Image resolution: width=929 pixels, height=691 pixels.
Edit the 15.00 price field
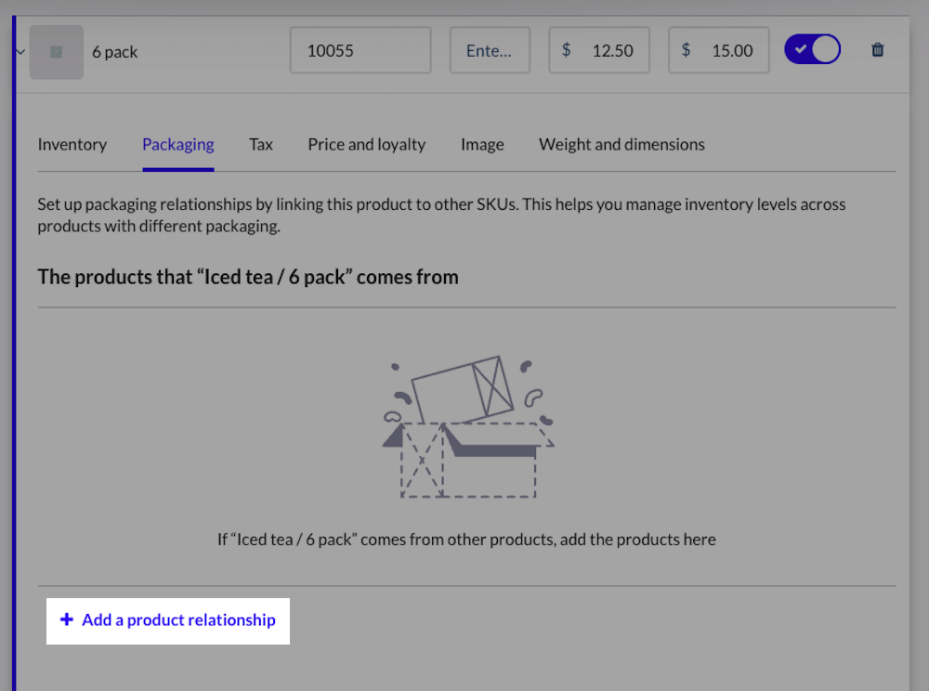click(731, 50)
